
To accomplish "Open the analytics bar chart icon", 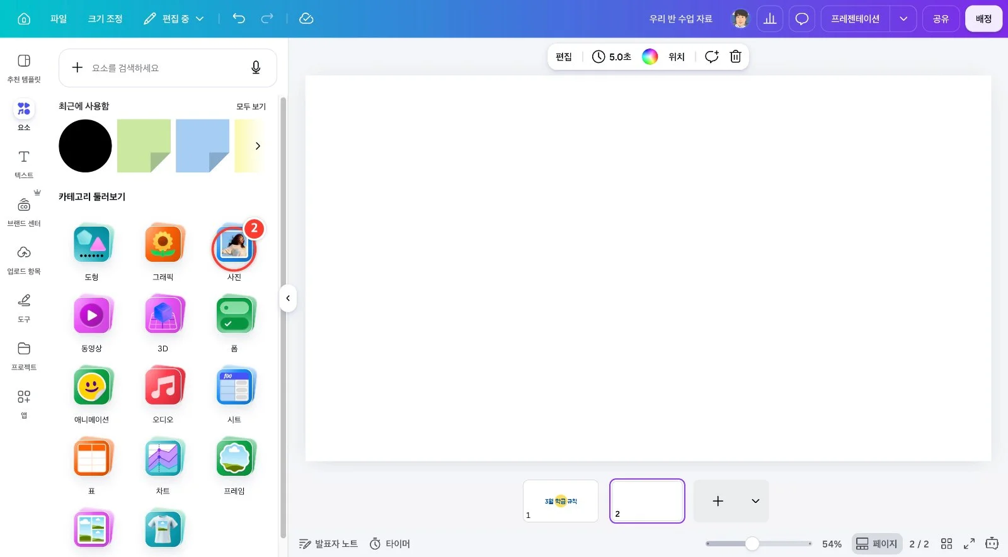I will [770, 19].
